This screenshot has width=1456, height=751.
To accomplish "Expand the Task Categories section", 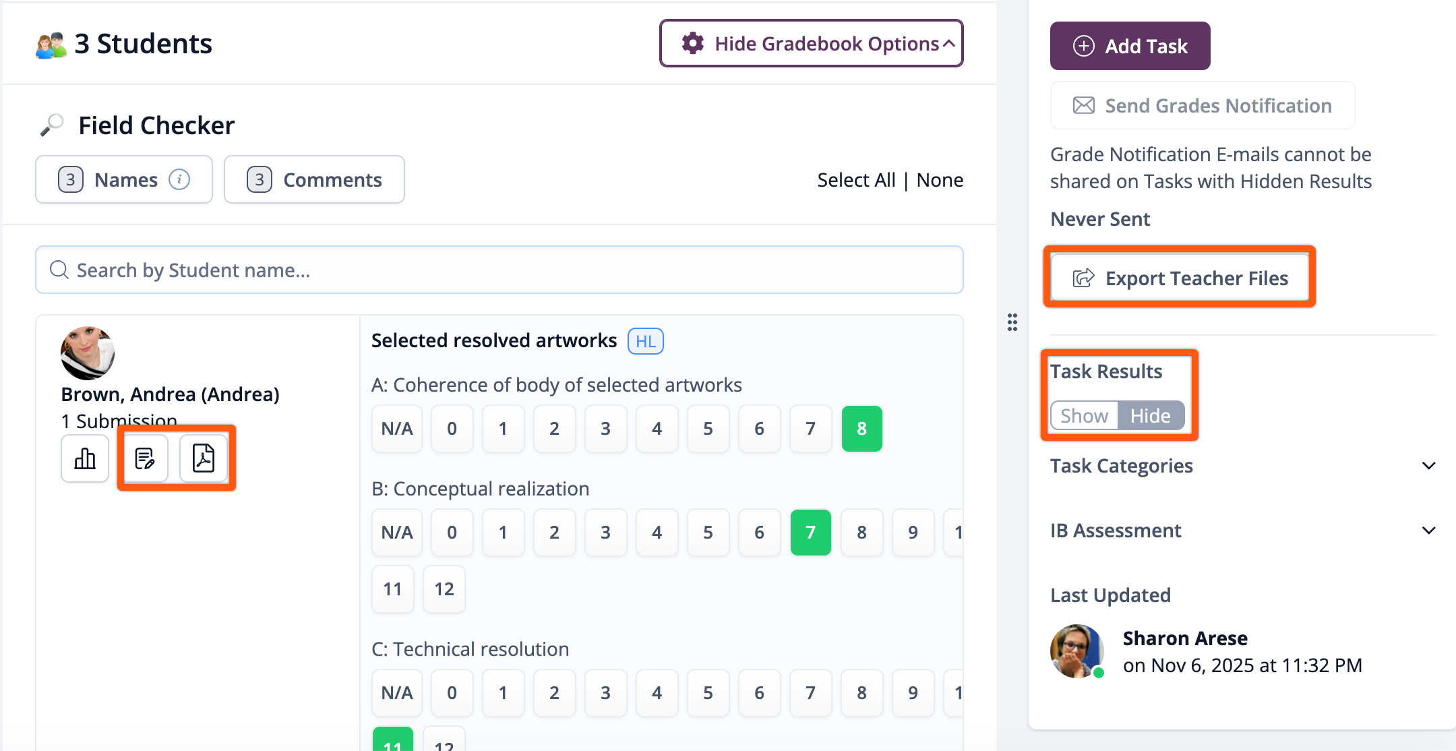I will pyautogui.click(x=1428, y=466).
